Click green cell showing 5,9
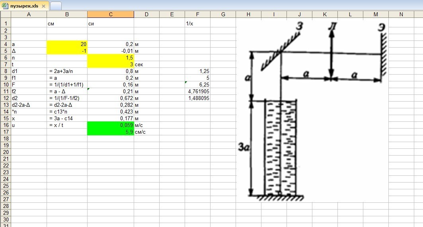Viewport: 423px width, 227px height. [x=111, y=132]
